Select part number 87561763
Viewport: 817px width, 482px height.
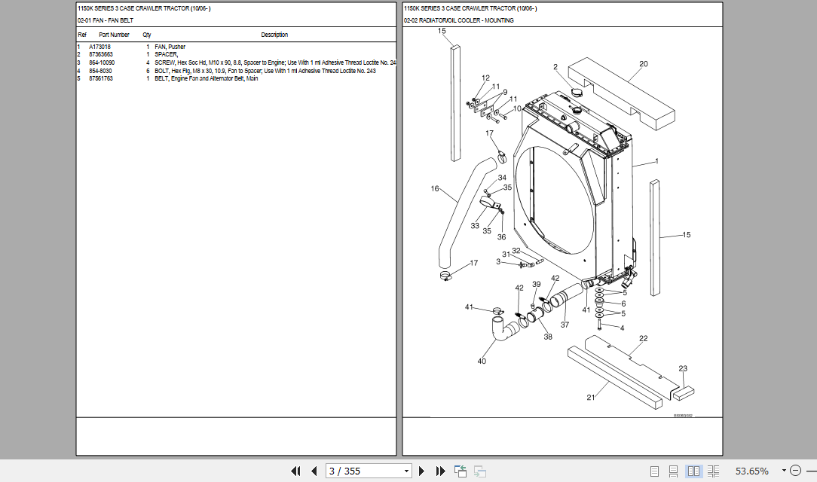point(100,78)
